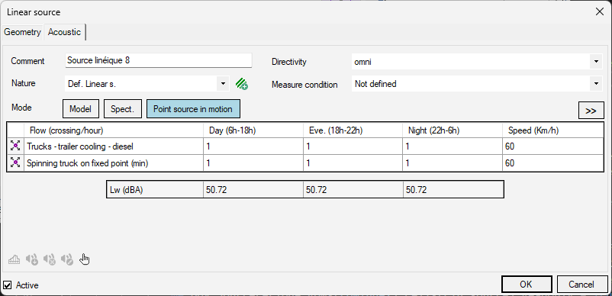Image resolution: width=612 pixels, height=296 pixels.
Task: Click Trucks - trailer cooling - diesel cell
Action: click(114, 146)
